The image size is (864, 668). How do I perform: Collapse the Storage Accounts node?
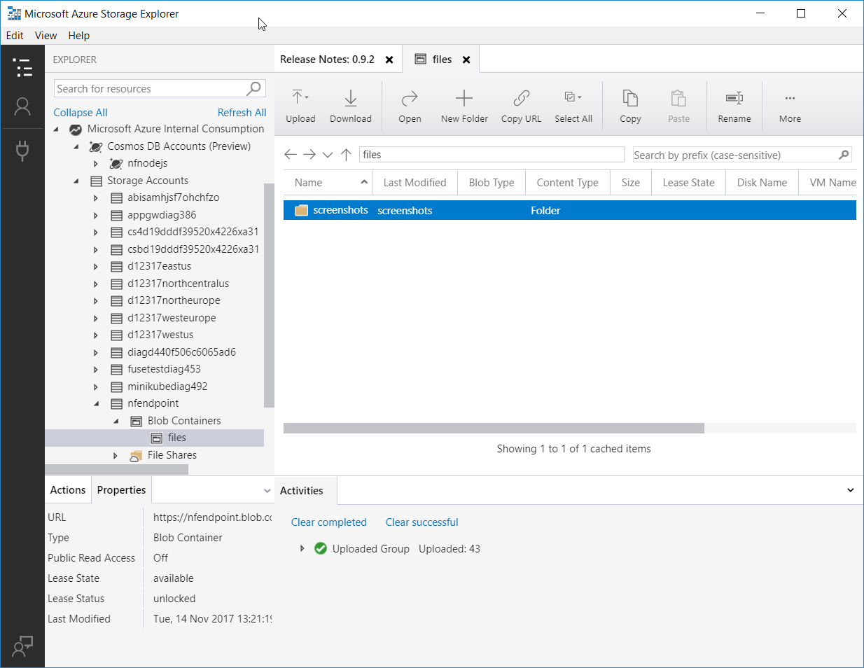76,181
